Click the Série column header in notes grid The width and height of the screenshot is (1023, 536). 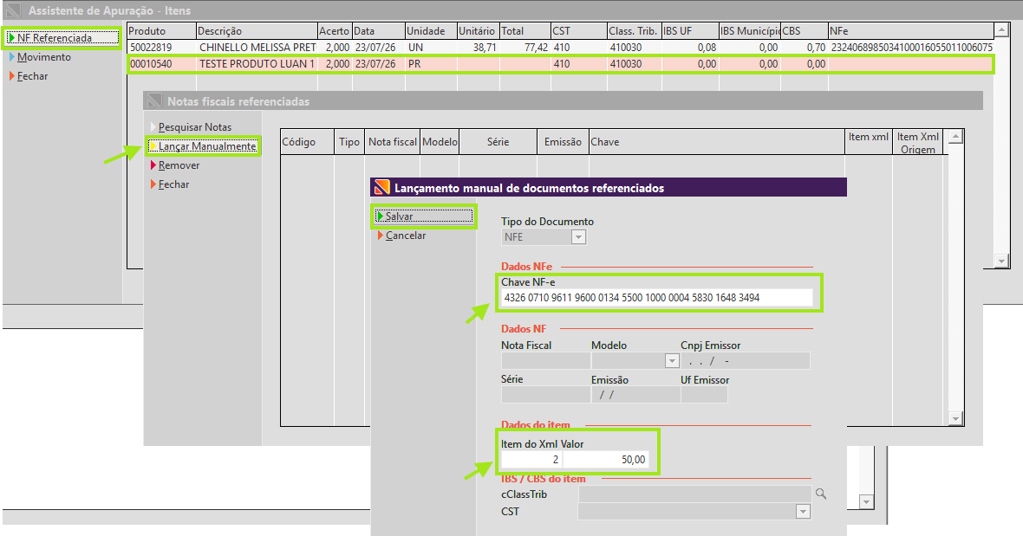tap(498, 142)
